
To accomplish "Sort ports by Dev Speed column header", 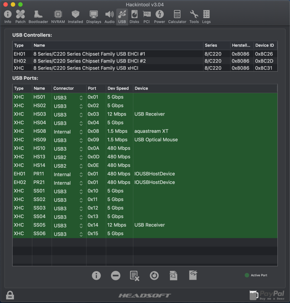I will 118,88.
